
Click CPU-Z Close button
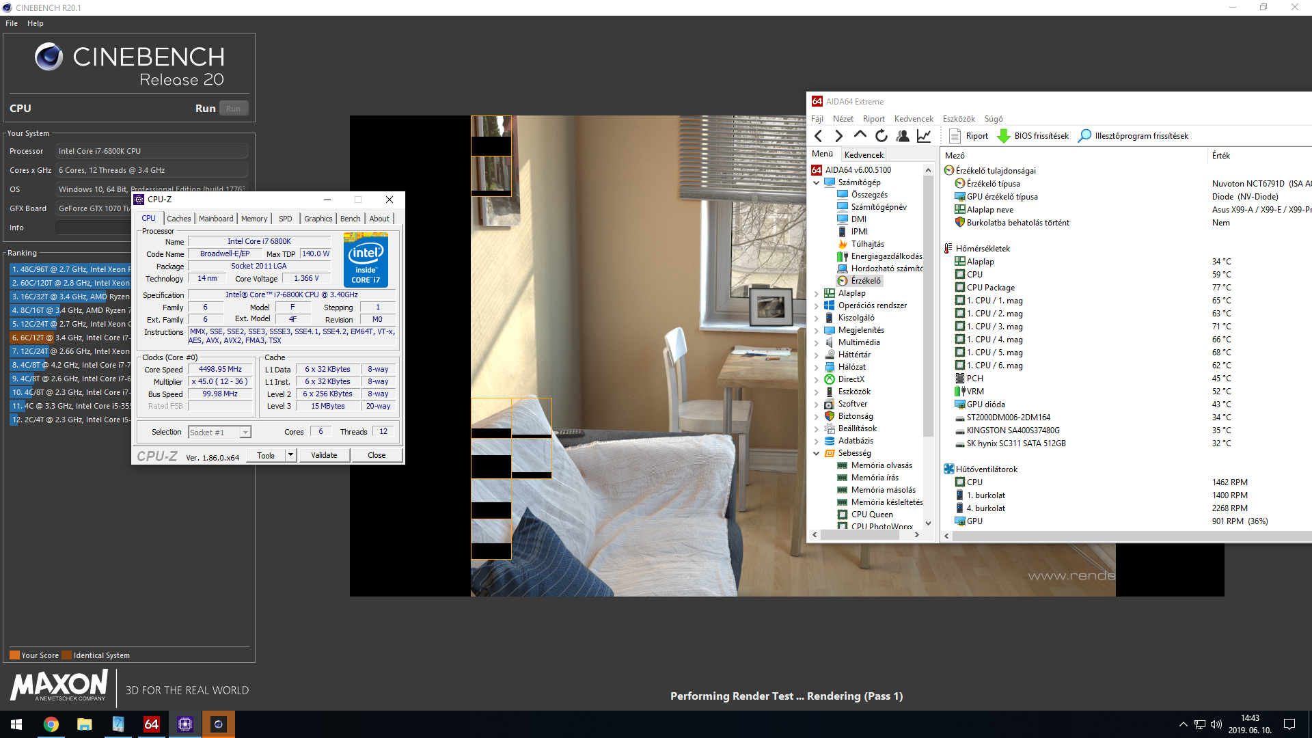point(377,455)
